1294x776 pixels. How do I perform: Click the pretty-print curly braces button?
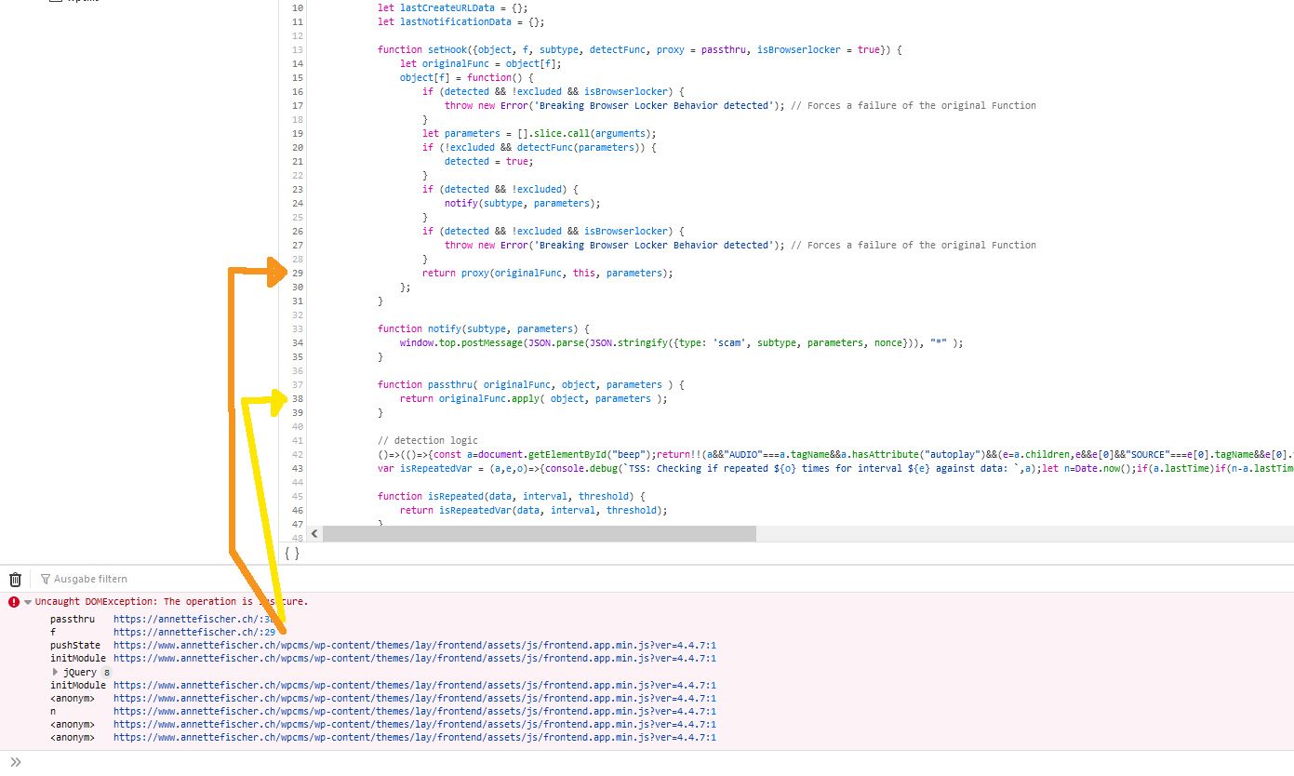pyautogui.click(x=292, y=553)
